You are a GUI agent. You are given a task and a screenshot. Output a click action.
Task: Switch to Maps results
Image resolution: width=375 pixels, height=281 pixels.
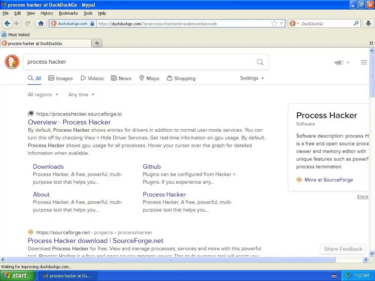149,78
